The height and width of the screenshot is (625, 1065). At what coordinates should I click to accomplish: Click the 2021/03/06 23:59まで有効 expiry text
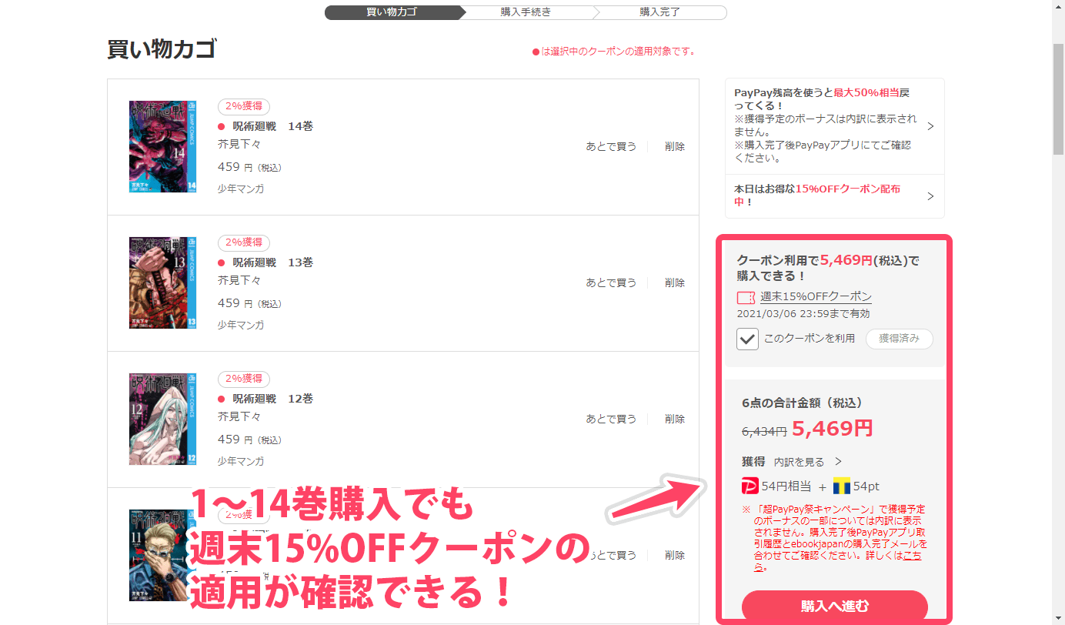803,314
